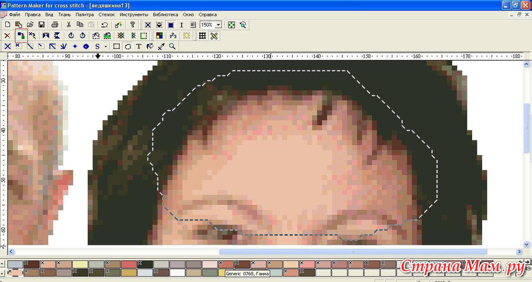Select the freeform lasso selection tool
532x282 pixels.
(x=128, y=46)
